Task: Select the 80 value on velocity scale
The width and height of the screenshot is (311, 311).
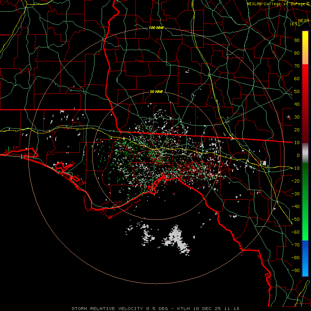Action: pos(297,53)
